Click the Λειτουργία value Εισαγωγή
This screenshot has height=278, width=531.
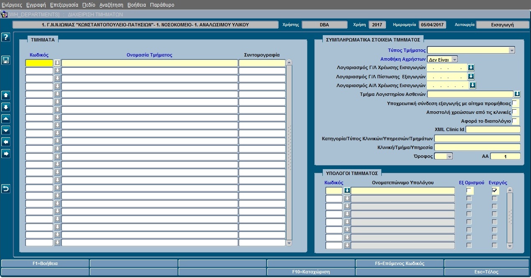click(503, 25)
